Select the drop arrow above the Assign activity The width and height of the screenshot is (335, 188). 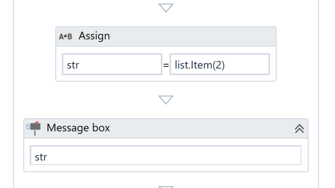166,8
